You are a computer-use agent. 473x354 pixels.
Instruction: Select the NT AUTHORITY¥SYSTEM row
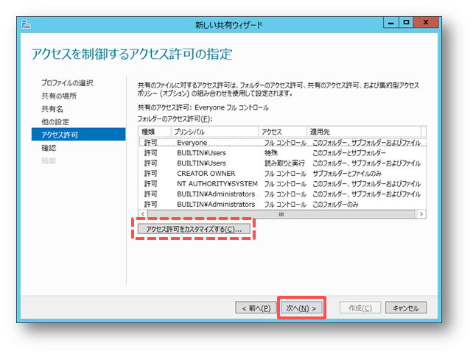[x=282, y=183]
